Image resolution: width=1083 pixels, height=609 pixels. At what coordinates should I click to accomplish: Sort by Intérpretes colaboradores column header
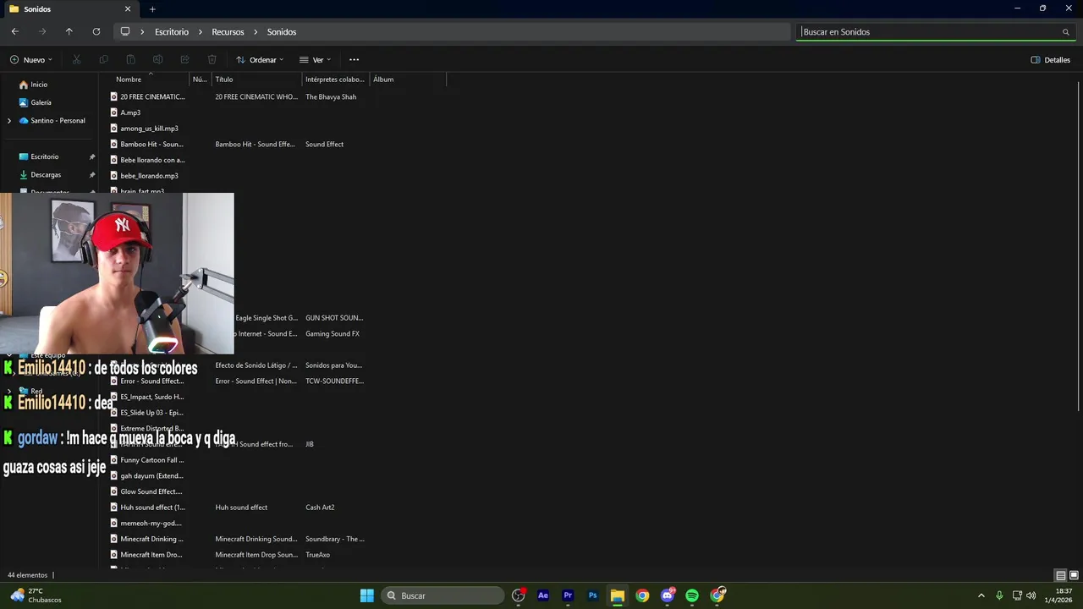335,80
